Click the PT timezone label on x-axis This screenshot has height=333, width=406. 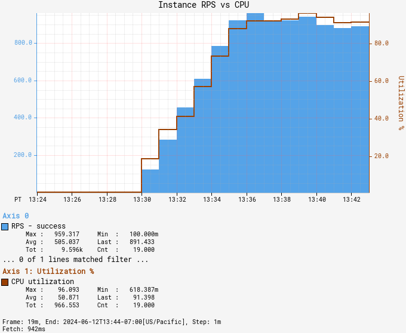click(18, 199)
